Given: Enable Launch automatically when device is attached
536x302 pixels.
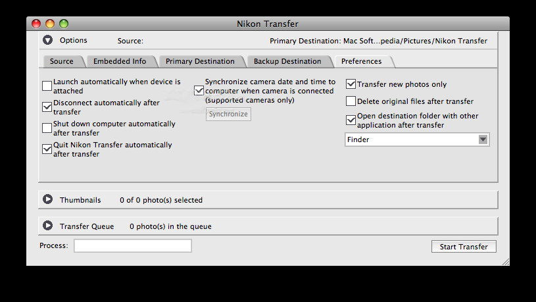Looking at the screenshot, I should pyautogui.click(x=47, y=86).
